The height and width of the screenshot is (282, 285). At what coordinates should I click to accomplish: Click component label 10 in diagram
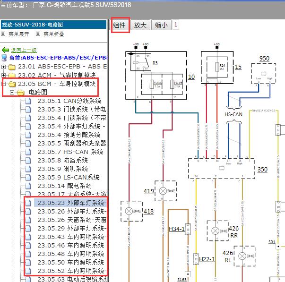[x=191, y=77]
